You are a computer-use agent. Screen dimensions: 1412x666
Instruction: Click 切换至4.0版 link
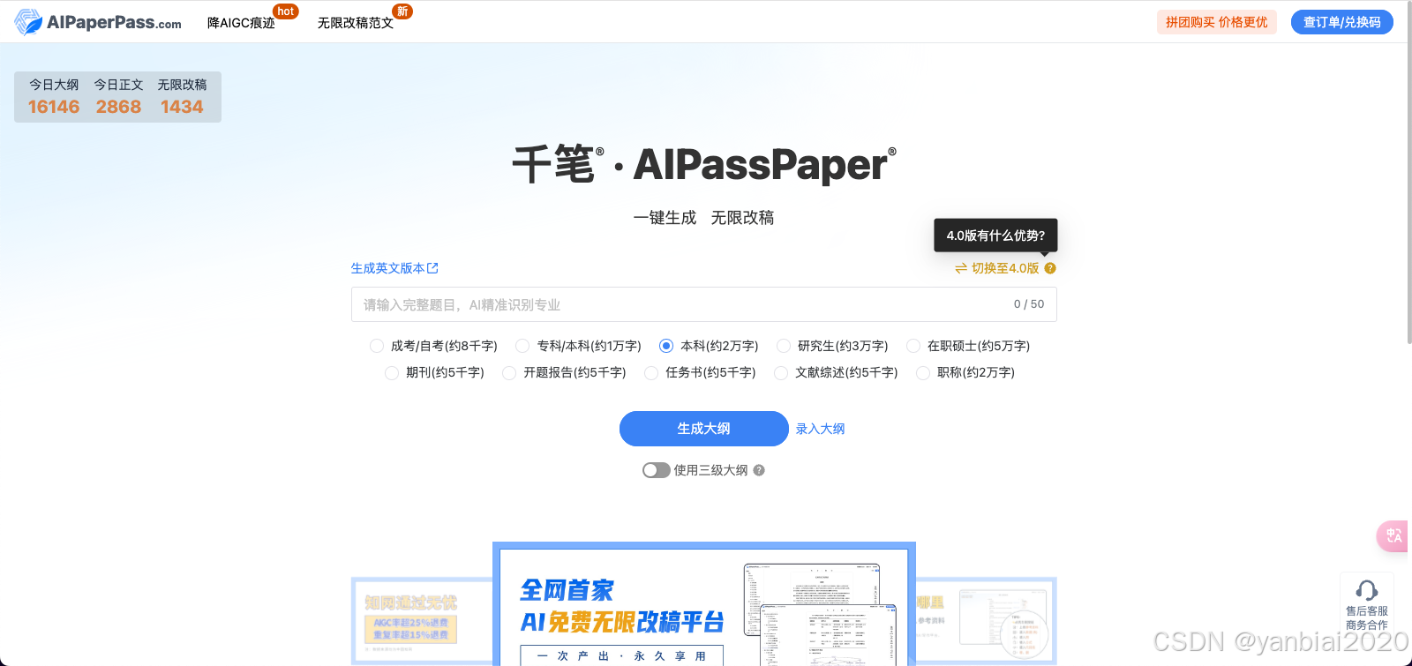tap(1005, 268)
